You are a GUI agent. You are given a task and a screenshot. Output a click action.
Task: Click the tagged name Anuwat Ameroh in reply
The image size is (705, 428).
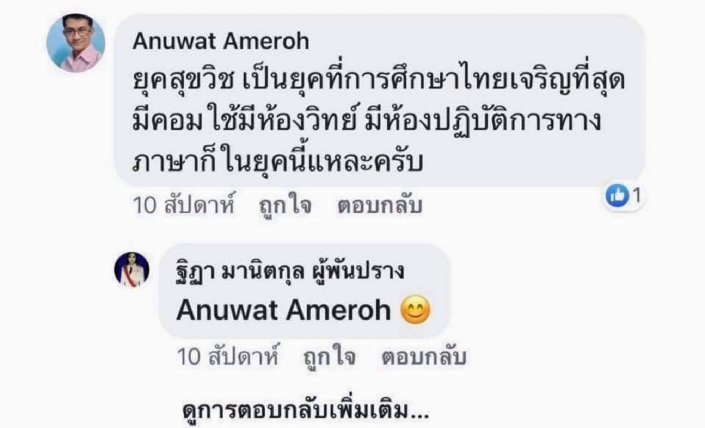coord(284,311)
